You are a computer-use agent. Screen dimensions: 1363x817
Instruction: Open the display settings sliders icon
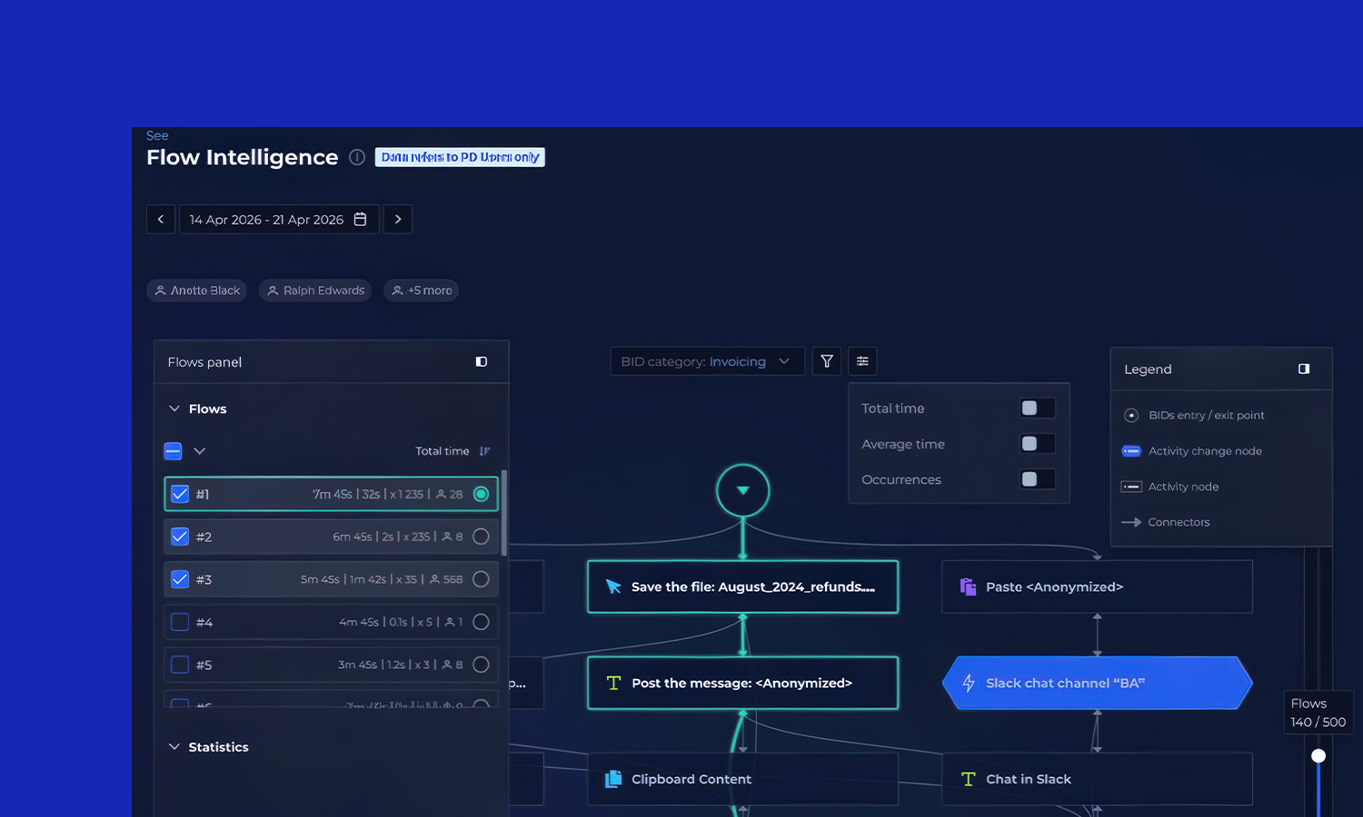pyautogui.click(x=862, y=361)
